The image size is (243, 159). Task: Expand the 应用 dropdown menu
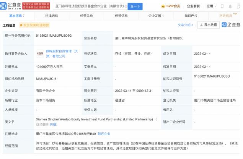point(211,6)
